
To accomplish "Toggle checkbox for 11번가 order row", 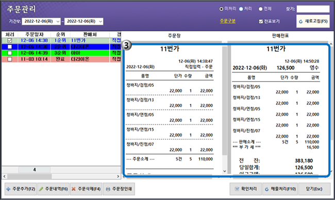I will click(10, 40).
